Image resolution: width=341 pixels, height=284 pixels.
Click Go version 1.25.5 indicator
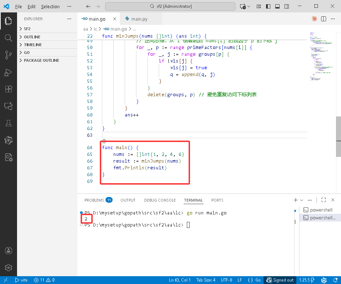coord(307,280)
